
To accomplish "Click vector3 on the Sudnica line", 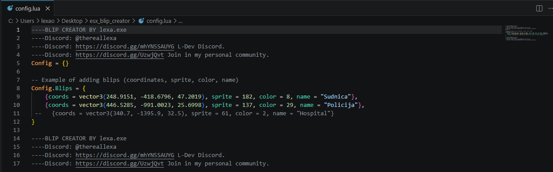I will pos(91,97).
